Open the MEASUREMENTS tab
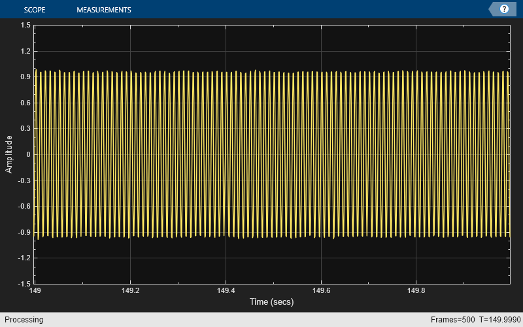 tap(104, 10)
